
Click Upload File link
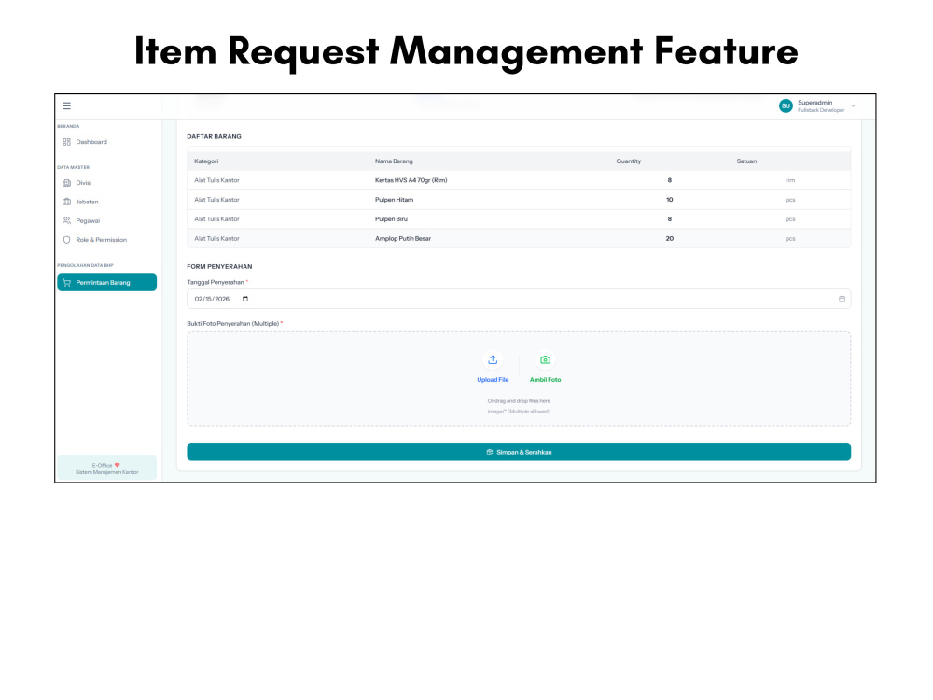(493, 380)
